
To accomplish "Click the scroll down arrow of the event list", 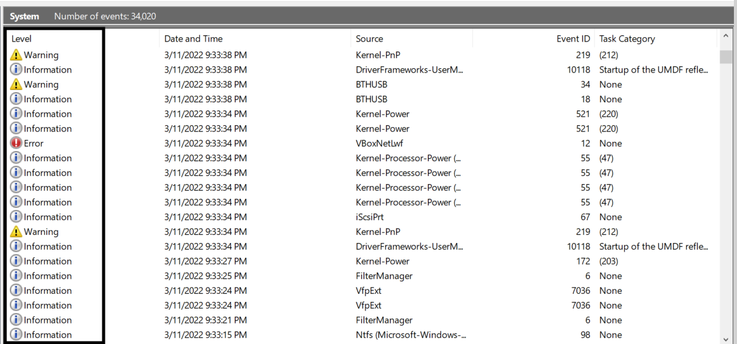I will tap(726, 338).
